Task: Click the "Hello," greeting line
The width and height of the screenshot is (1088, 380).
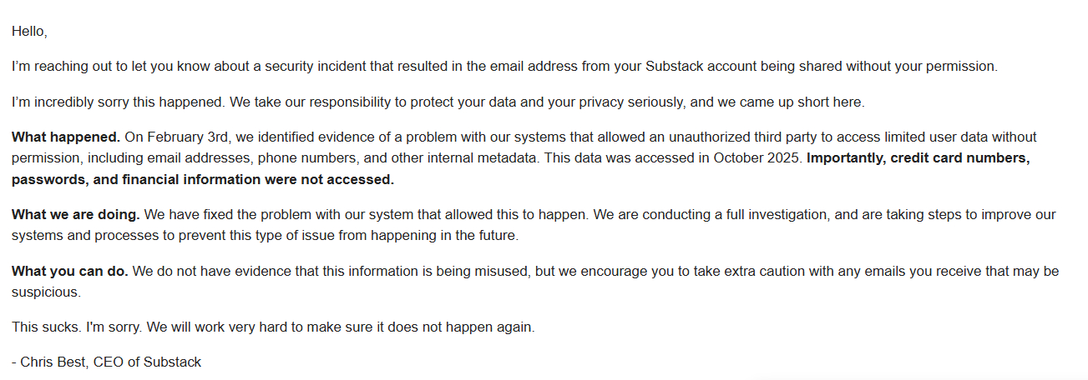Action: (29, 31)
